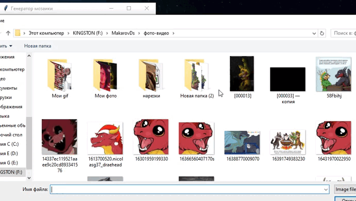This screenshot has height=201, width=356.
Task: Select Этот компьютер in the sidebar
Action: [12, 70]
